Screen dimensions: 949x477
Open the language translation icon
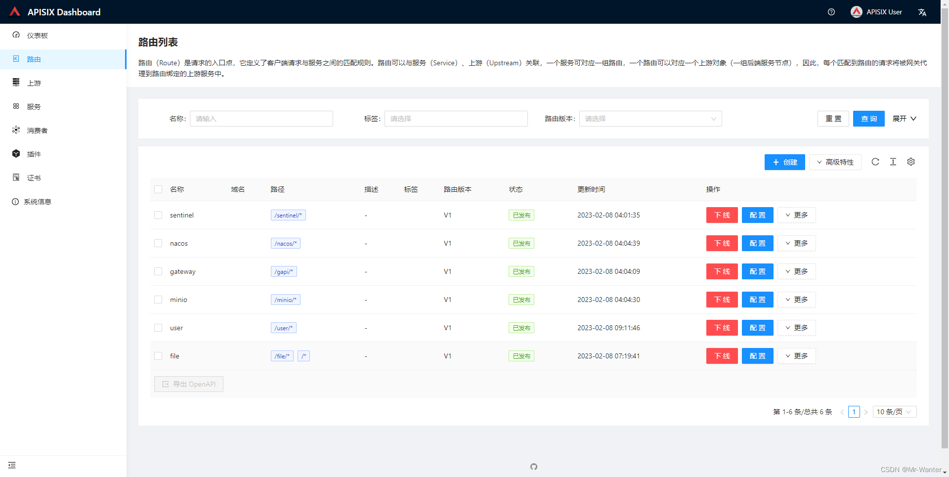922,12
